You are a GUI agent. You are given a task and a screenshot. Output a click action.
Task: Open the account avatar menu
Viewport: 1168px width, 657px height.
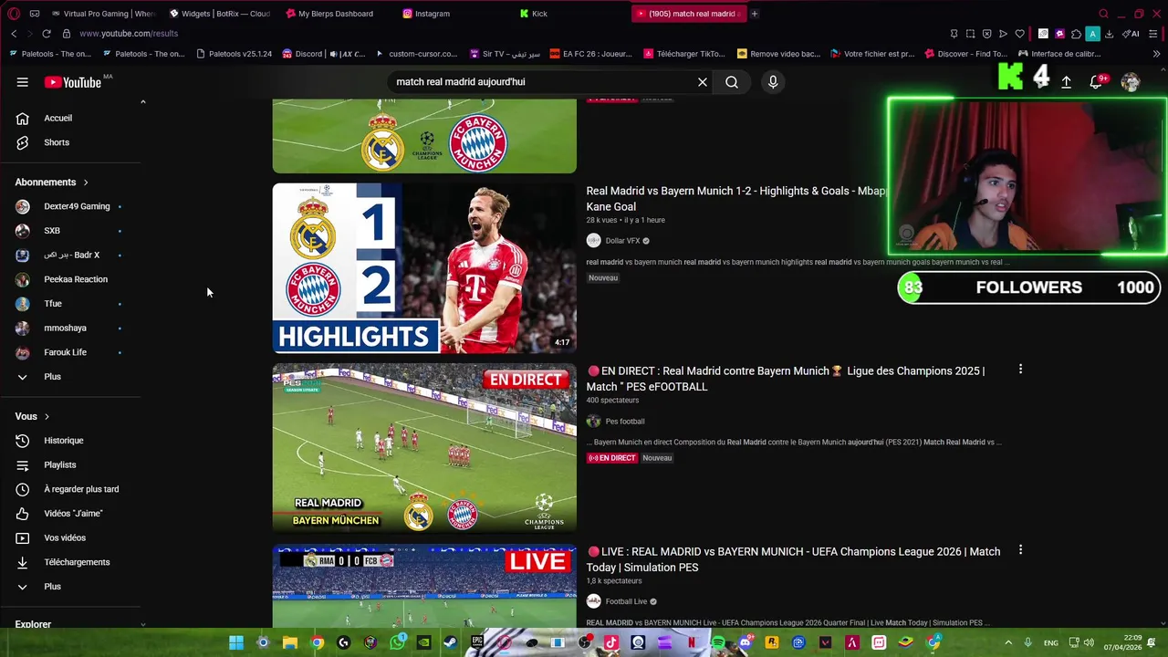click(1131, 82)
